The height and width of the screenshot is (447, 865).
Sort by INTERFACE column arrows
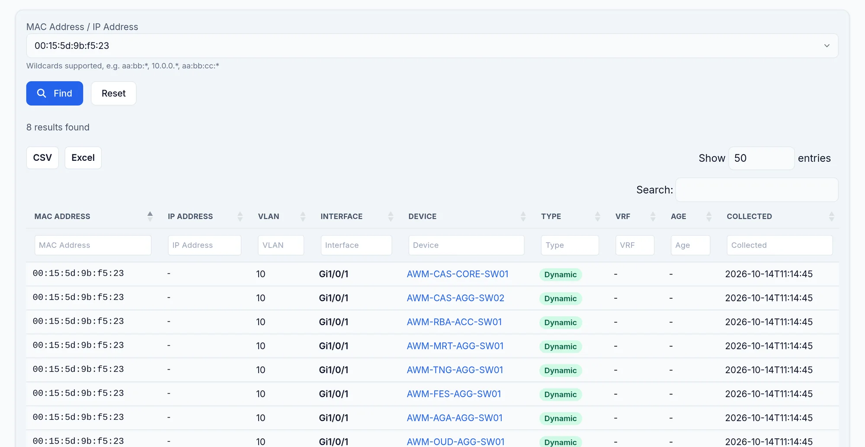coord(391,216)
